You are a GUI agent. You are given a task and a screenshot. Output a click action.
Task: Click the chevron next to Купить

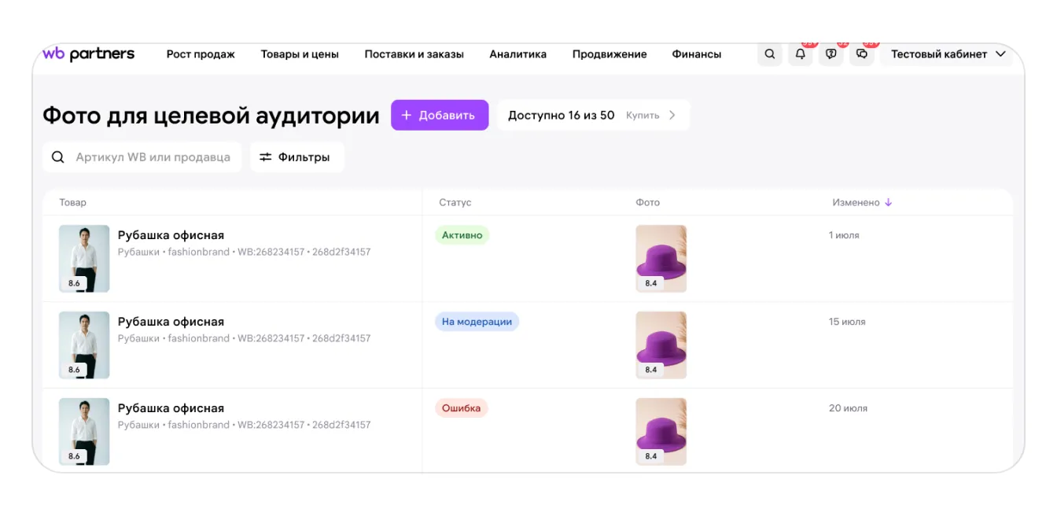click(672, 115)
